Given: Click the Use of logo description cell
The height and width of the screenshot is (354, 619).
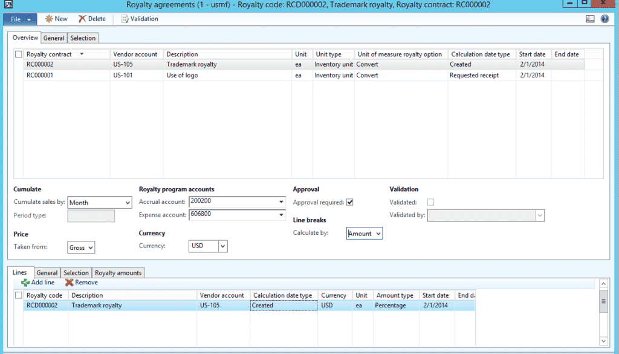Looking at the screenshot, I should pyautogui.click(x=227, y=75).
